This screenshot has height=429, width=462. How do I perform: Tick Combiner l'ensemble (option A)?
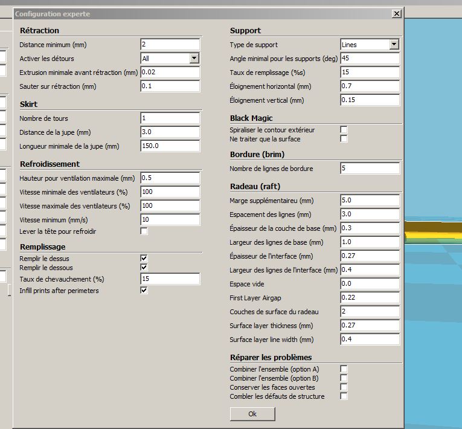[344, 369]
